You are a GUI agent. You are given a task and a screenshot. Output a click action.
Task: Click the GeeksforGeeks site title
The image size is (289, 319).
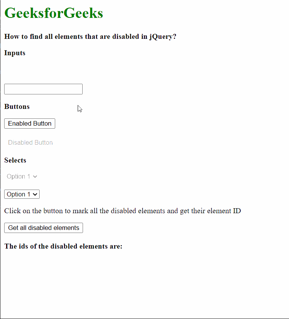(x=53, y=13)
